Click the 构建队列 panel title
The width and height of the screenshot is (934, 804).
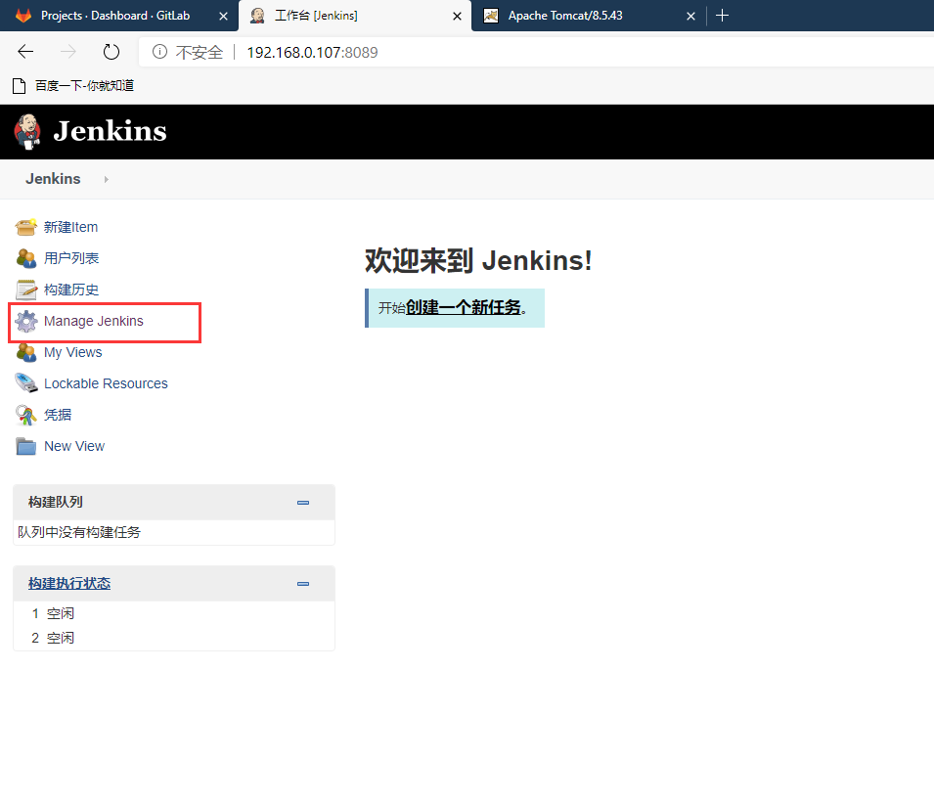click(56, 502)
